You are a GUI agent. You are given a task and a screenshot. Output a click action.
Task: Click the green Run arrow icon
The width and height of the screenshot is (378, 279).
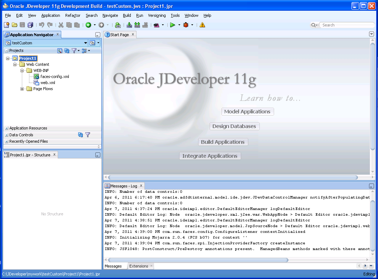coord(172,25)
